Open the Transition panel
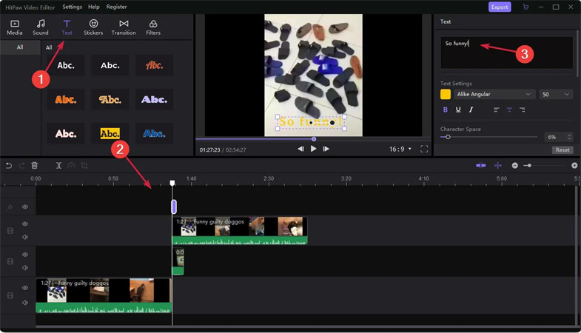Image resolution: width=581 pixels, height=333 pixels. [124, 27]
